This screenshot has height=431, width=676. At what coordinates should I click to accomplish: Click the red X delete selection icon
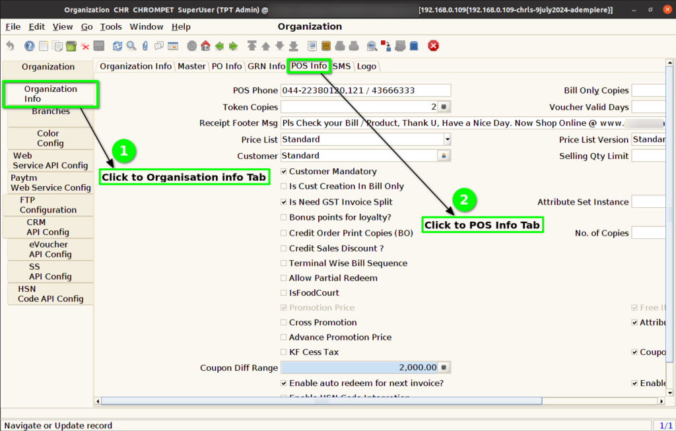click(x=85, y=46)
